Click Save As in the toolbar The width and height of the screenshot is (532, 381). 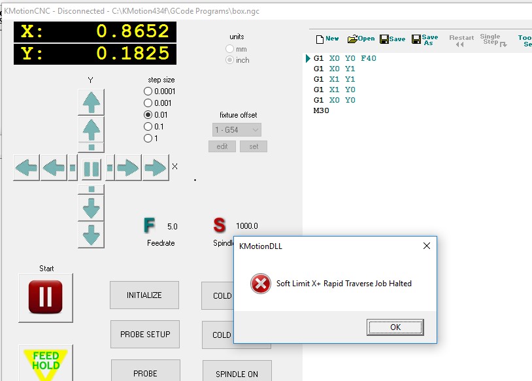[x=425, y=40]
